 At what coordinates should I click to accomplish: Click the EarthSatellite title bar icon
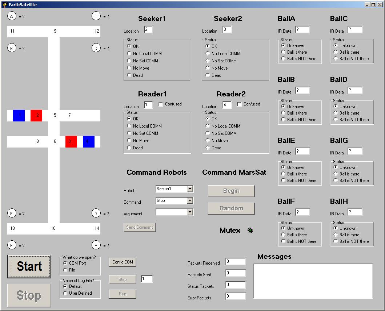[4, 4]
